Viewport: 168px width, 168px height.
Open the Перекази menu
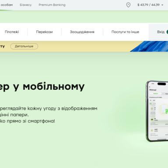[x=44, y=32]
